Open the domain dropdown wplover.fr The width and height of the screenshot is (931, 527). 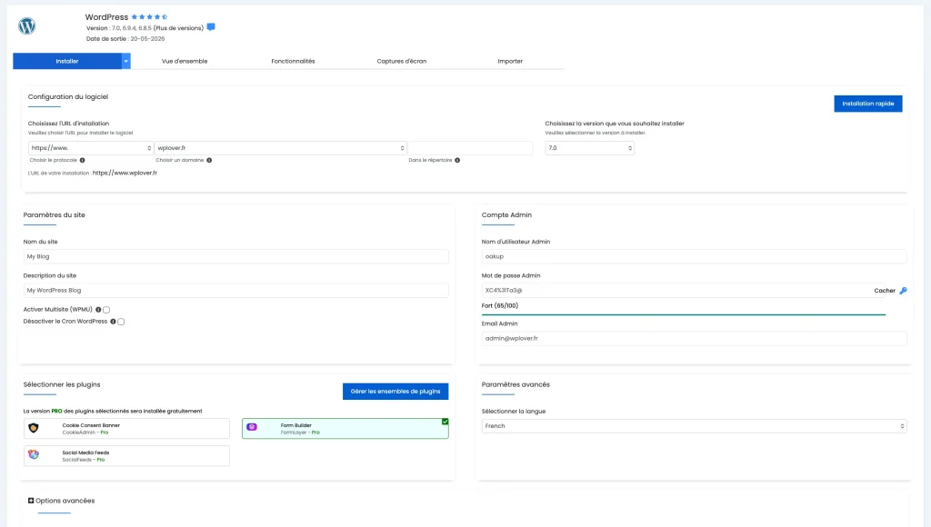(x=280, y=148)
